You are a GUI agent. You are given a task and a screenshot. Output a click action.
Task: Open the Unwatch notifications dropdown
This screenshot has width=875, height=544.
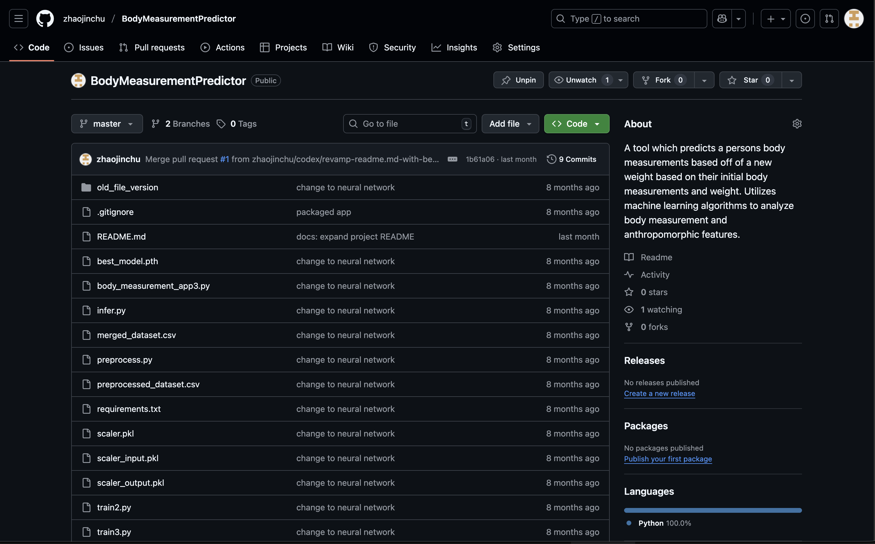(x=588, y=80)
